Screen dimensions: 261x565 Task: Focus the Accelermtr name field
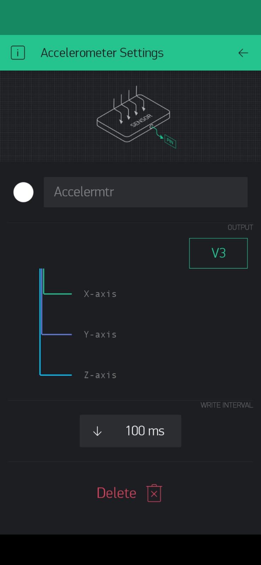145,192
